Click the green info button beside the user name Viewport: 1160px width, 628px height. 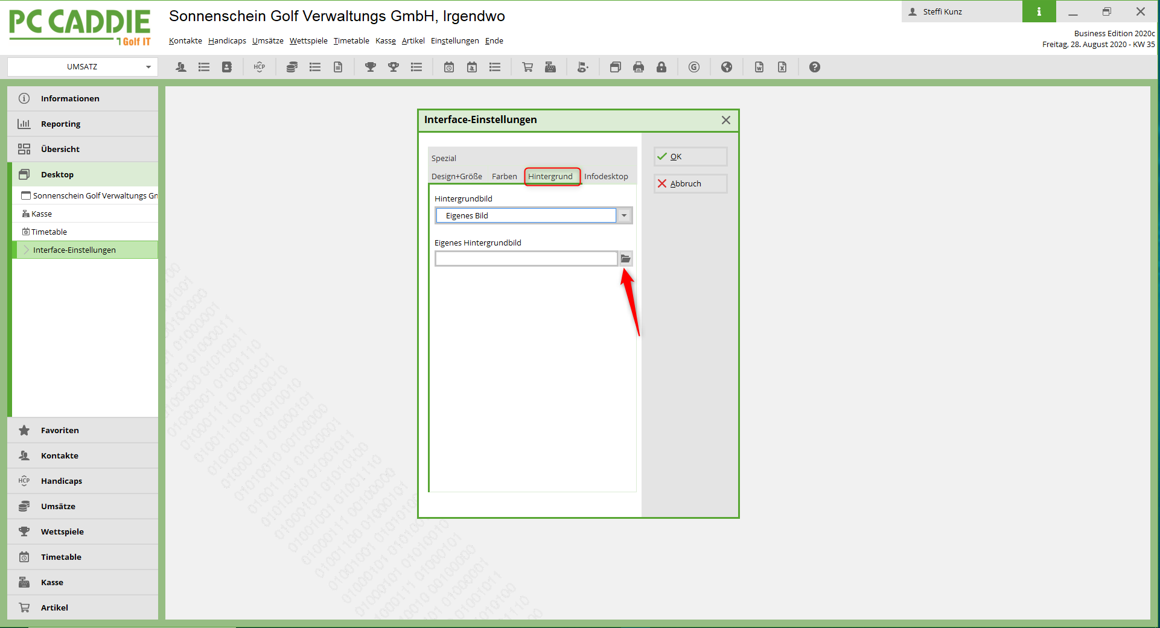[1039, 11]
